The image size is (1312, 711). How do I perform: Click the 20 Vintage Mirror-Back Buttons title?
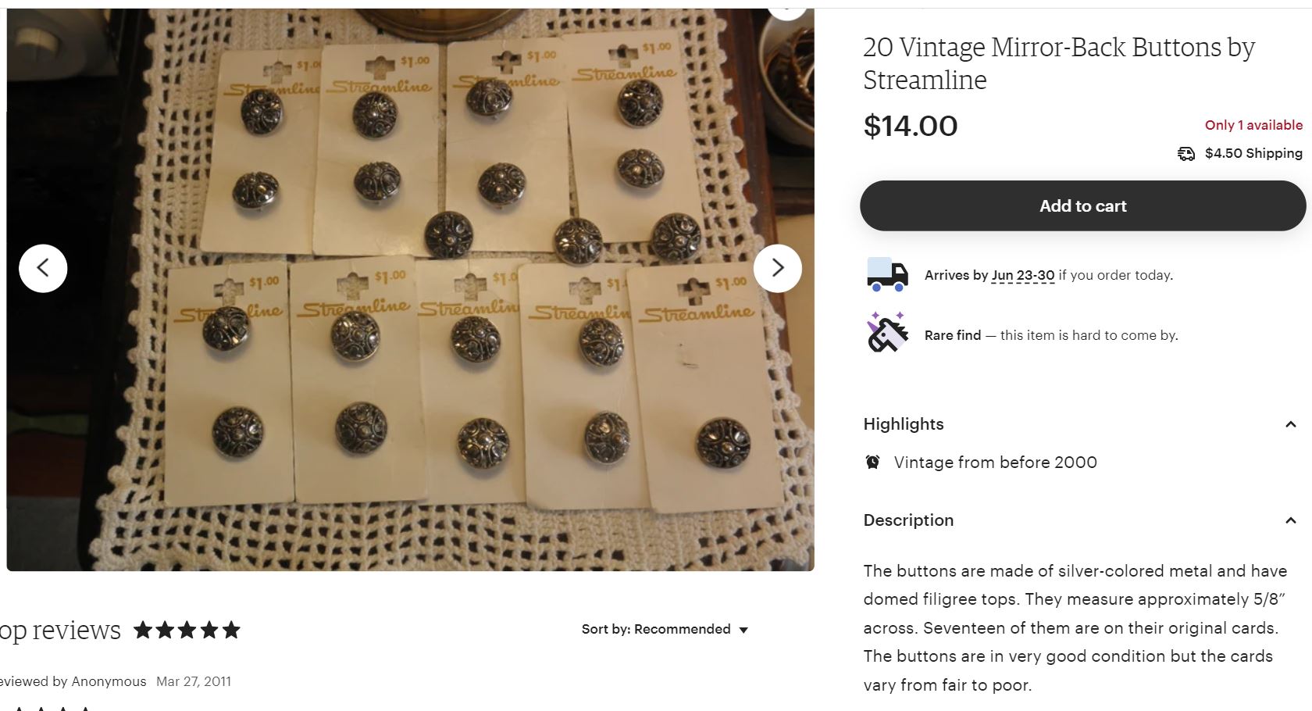click(1058, 63)
